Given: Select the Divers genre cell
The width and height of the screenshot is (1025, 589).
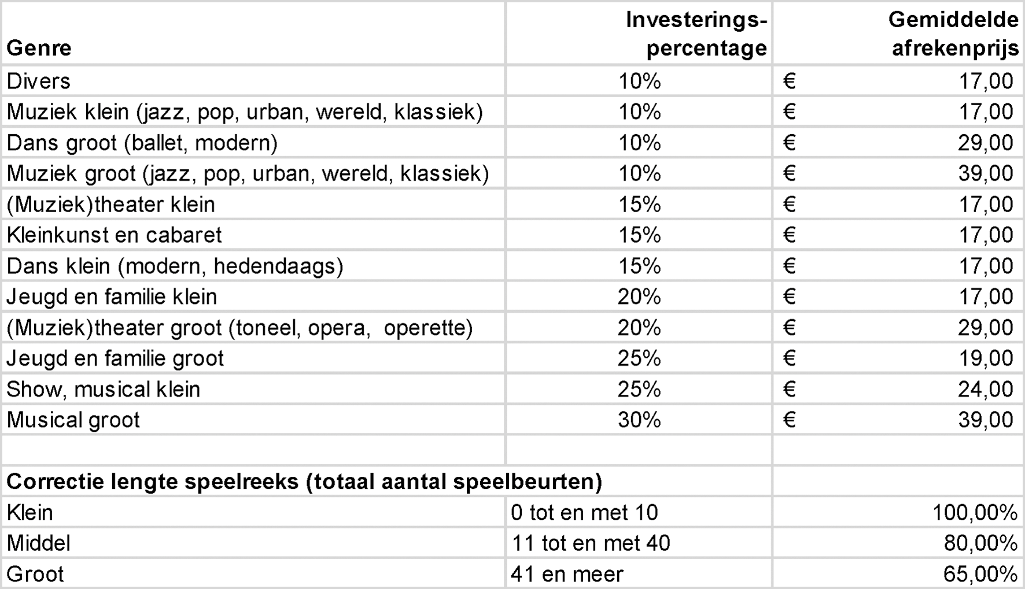Looking at the screenshot, I should click(x=39, y=81).
